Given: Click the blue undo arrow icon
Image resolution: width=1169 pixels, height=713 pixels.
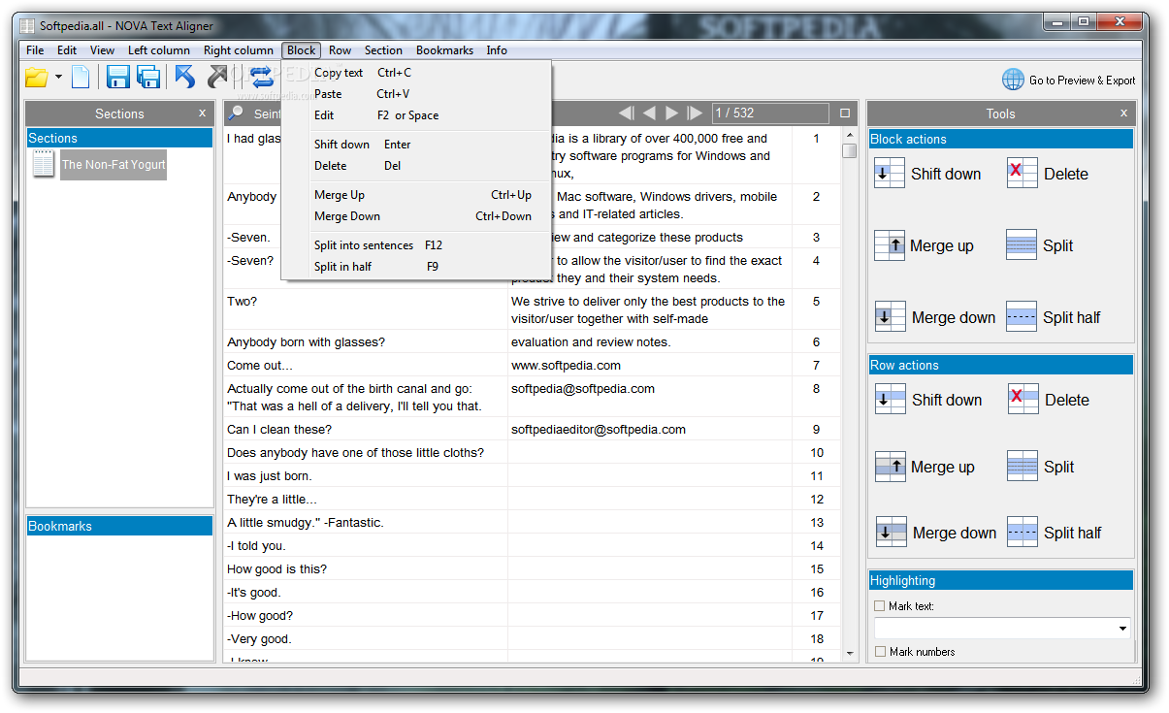Looking at the screenshot, I should [184, 78].
